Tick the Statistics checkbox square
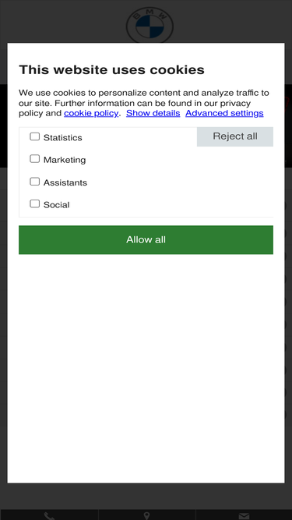Image resolution: width=292 pixels, height=520 pixels. click(35, 136)
